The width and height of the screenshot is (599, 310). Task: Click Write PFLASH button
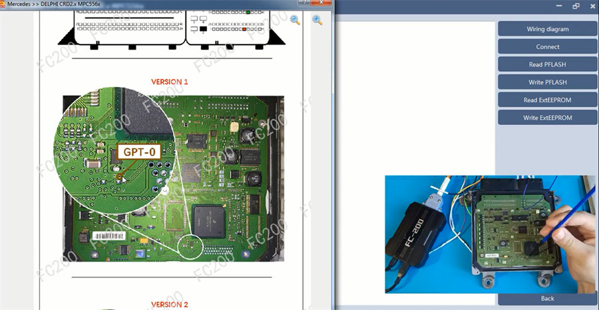coord(548,82)
